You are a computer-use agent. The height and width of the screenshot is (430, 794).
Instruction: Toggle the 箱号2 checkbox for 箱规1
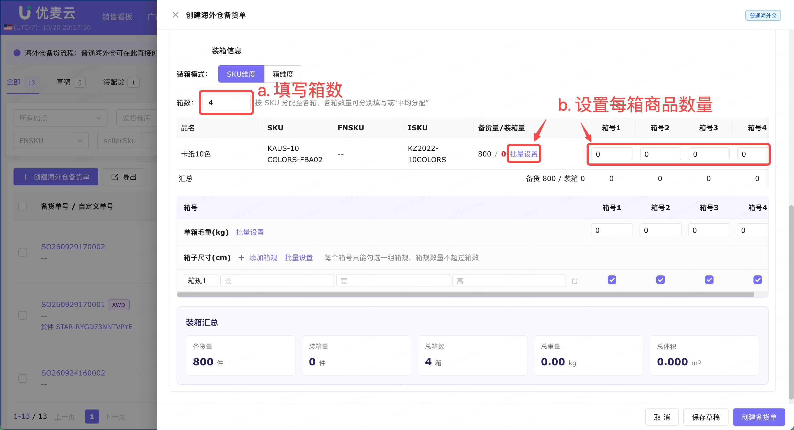click(x=661, y=280)
